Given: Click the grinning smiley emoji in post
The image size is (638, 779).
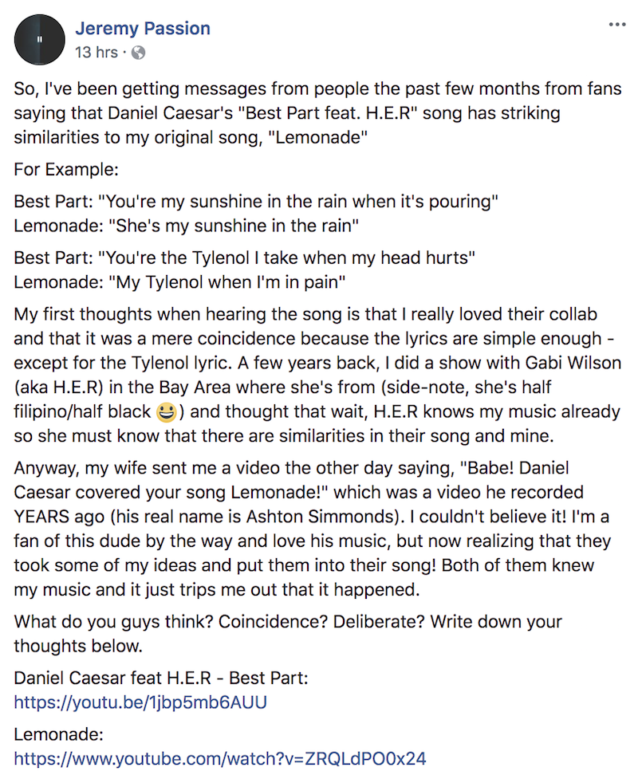Looking at the screenshot, I should pyautogui.click(x=166, y=412).
